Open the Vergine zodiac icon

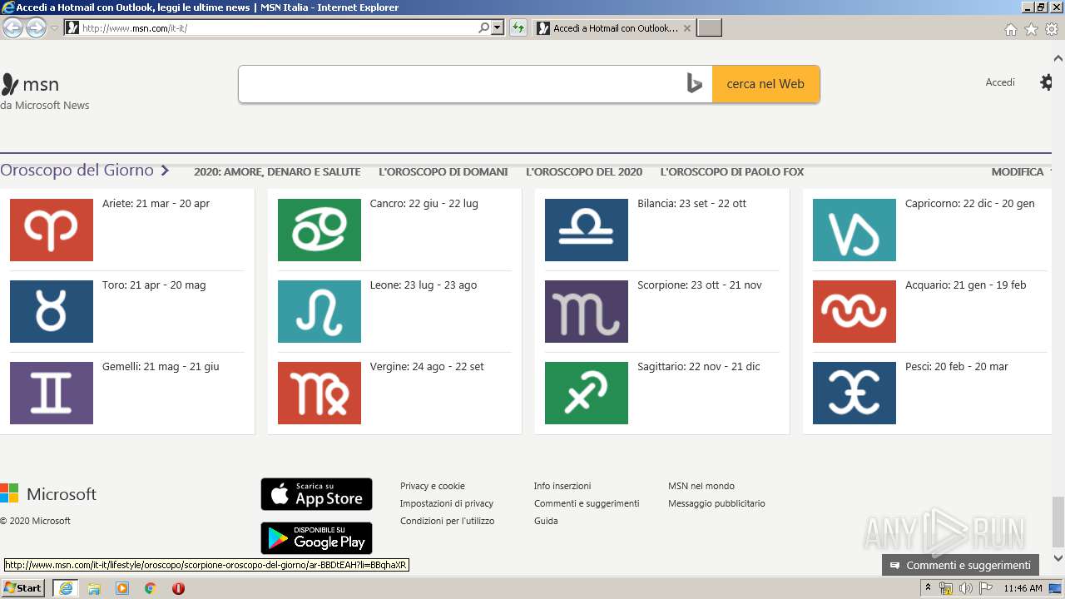pyautogui.click(x=319, y=393)
